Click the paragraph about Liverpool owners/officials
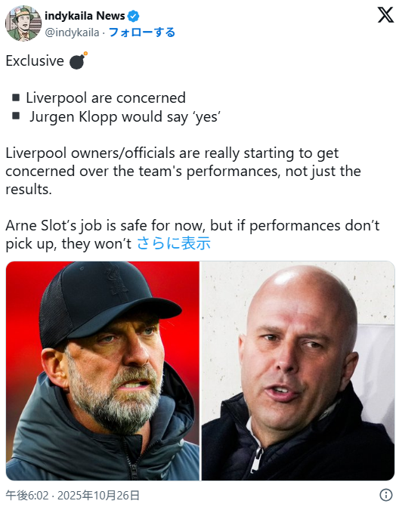Screen dimensions: 402x507 [183, 171]
